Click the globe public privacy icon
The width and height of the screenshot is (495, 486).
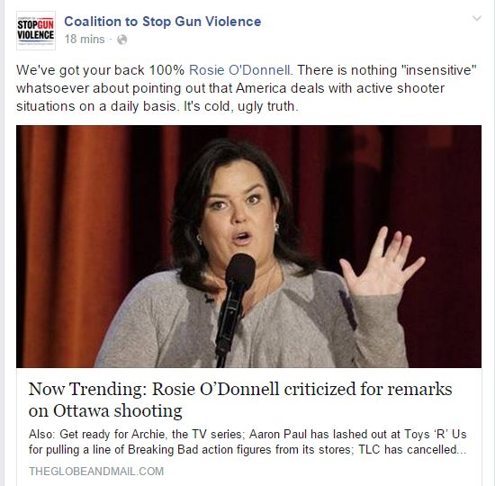coord(121,40)
